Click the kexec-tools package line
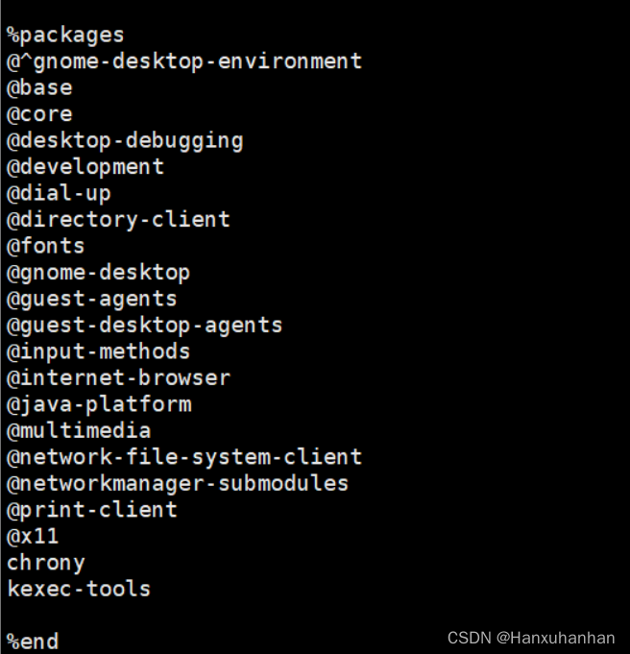The image size is (630, 654). click(79, 589)
